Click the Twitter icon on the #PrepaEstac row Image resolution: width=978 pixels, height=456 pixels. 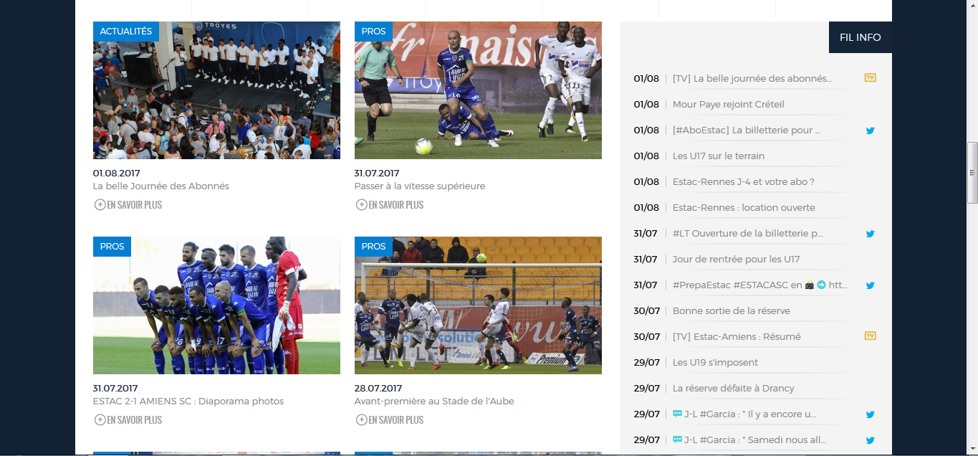(870, 285)
